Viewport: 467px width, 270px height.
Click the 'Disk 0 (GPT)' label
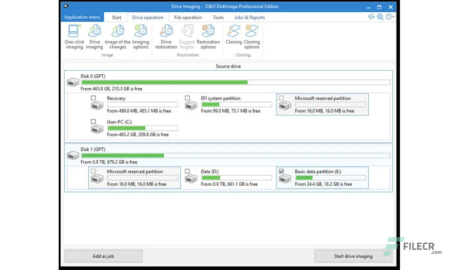(93, 76)
